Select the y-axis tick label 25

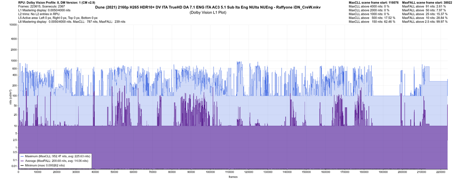[15, 115]
